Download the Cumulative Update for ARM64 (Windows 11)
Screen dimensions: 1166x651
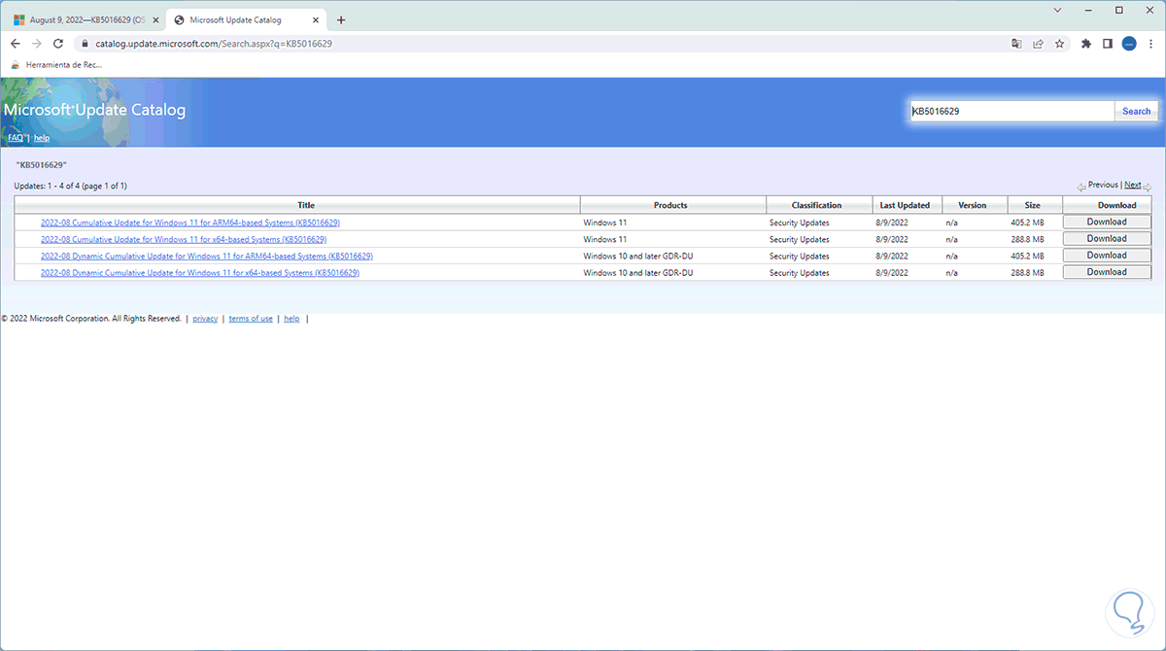[1107, 222]
